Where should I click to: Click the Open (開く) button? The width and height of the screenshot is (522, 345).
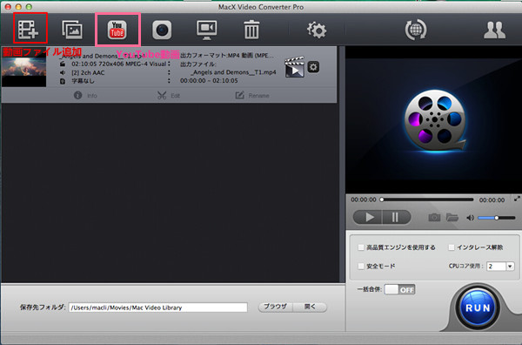310,307
